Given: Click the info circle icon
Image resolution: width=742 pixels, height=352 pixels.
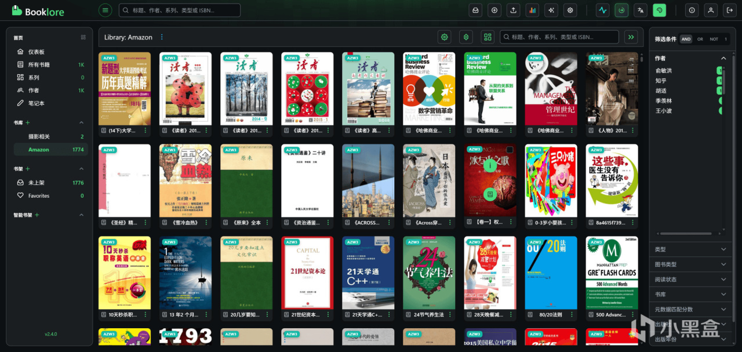Looking at the screenshot, I should point(692,10).
